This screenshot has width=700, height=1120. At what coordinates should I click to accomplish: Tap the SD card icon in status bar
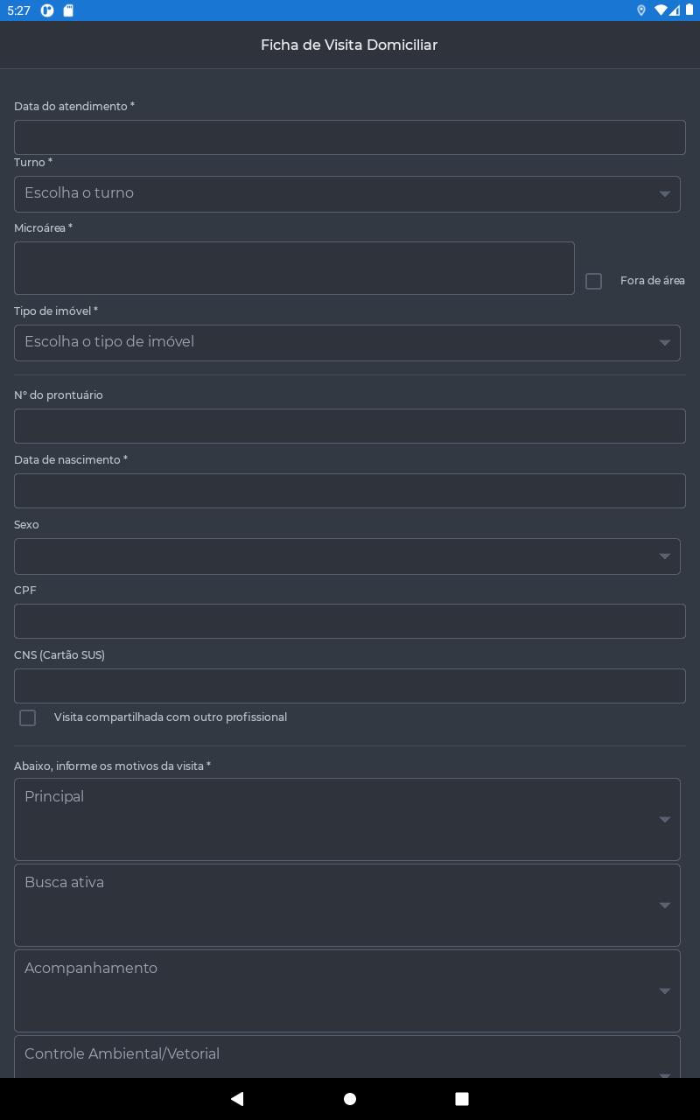click(x=68, y=10)
